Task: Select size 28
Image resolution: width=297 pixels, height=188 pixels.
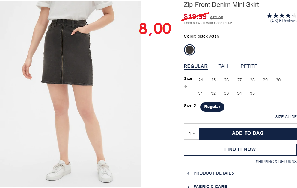Action: point(252,80)
